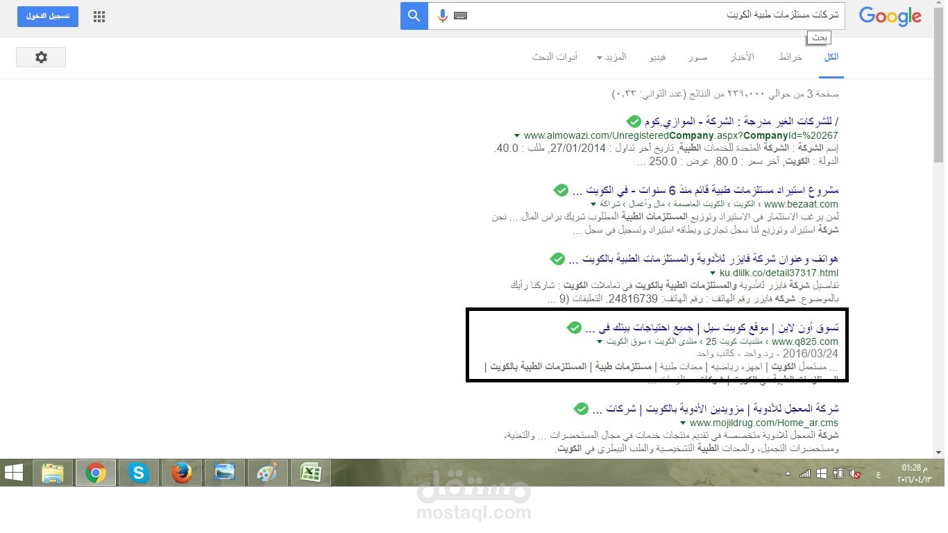Click the www.mojildrug.com/Home_ar.cms URL text

click(764, 423)
